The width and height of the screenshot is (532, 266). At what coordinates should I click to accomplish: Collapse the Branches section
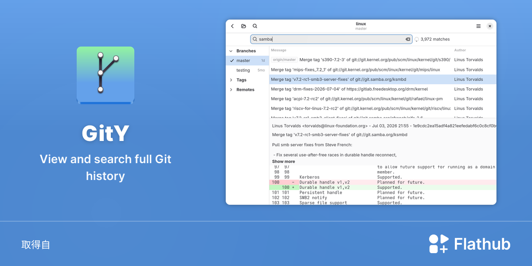point(231,51)
